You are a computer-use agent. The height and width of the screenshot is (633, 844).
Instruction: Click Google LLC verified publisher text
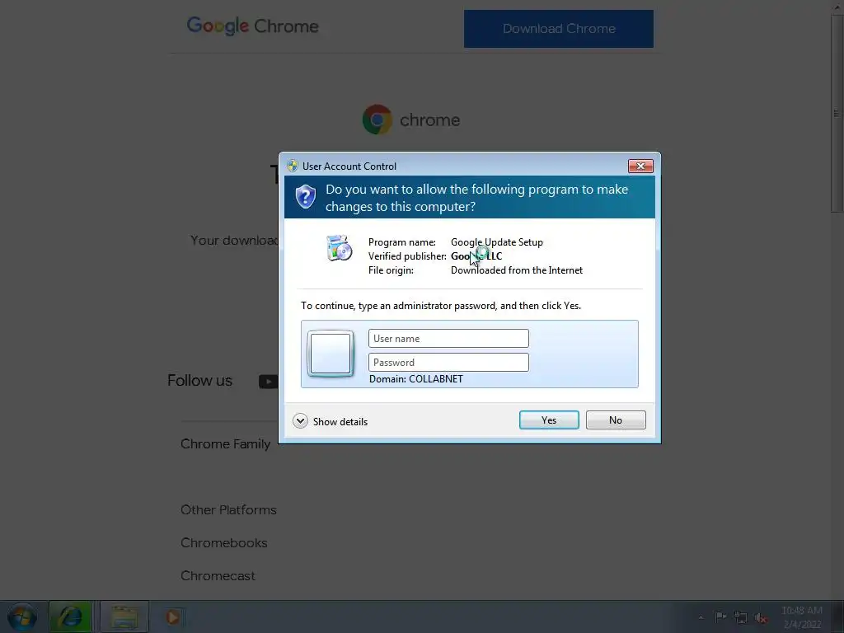pyautogui.click(x=476, y=256)
